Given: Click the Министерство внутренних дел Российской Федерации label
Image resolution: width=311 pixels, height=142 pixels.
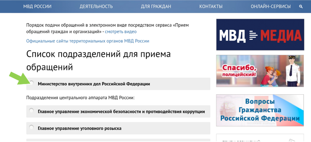Looking at the screenshot, I should [94, 84].
